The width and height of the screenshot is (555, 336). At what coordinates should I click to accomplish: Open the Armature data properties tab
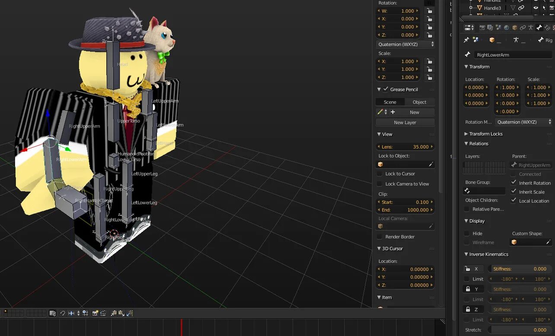tap(531, 28)
